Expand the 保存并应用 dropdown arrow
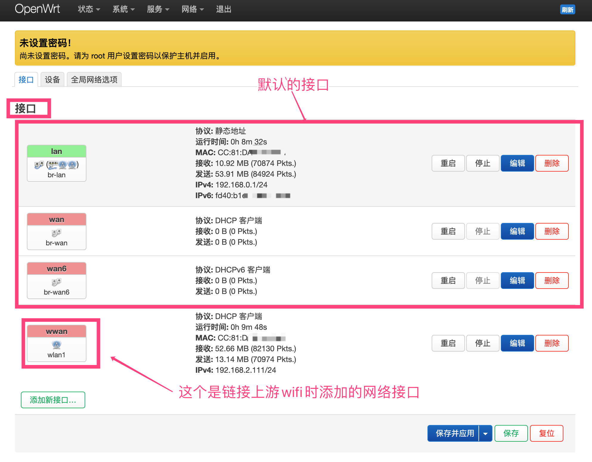This screenshot has width=592, height=462. click(x=485, y=433)
